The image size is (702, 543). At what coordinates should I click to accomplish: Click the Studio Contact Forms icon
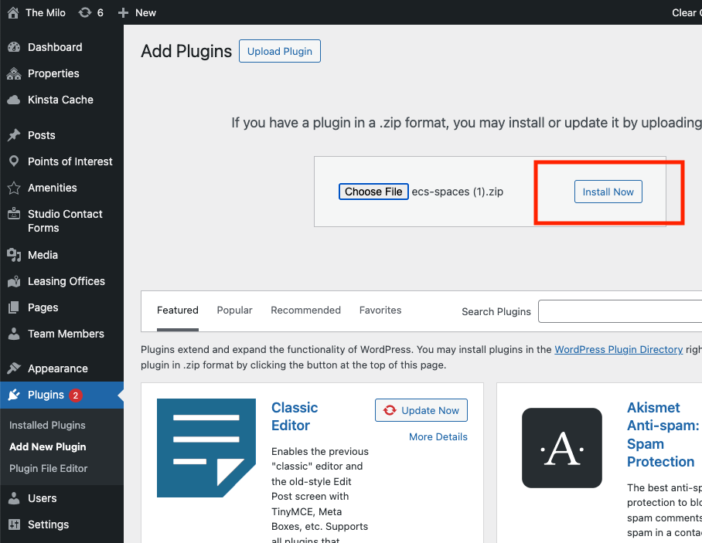[14, 214]
